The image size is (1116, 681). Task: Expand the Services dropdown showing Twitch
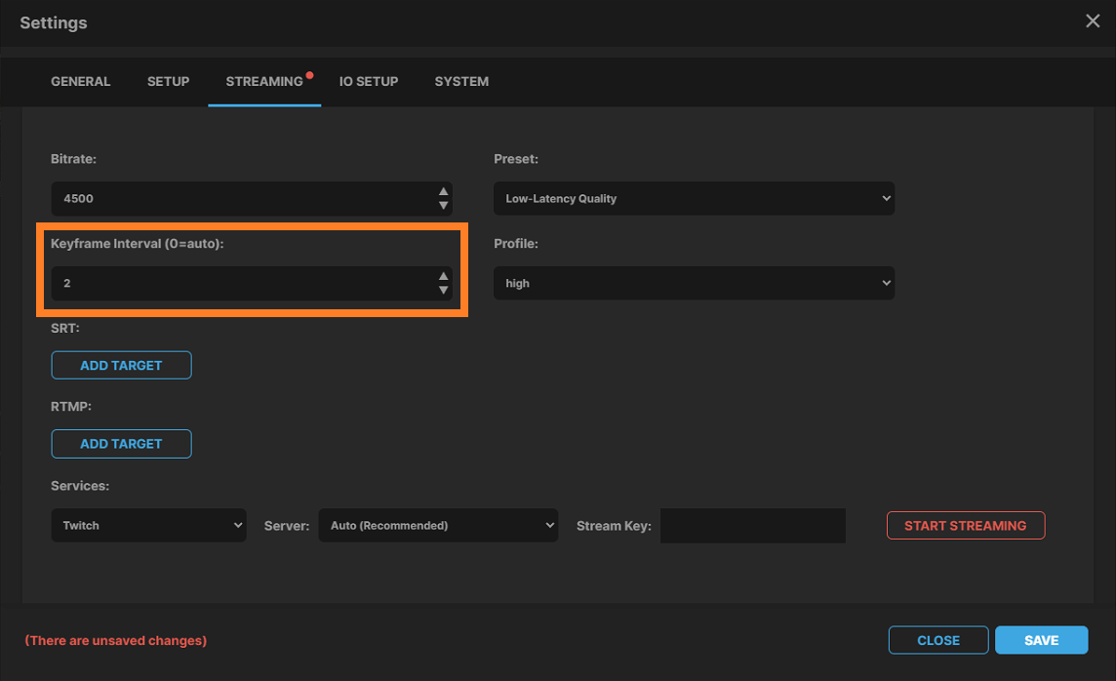(x=148, y=525)
